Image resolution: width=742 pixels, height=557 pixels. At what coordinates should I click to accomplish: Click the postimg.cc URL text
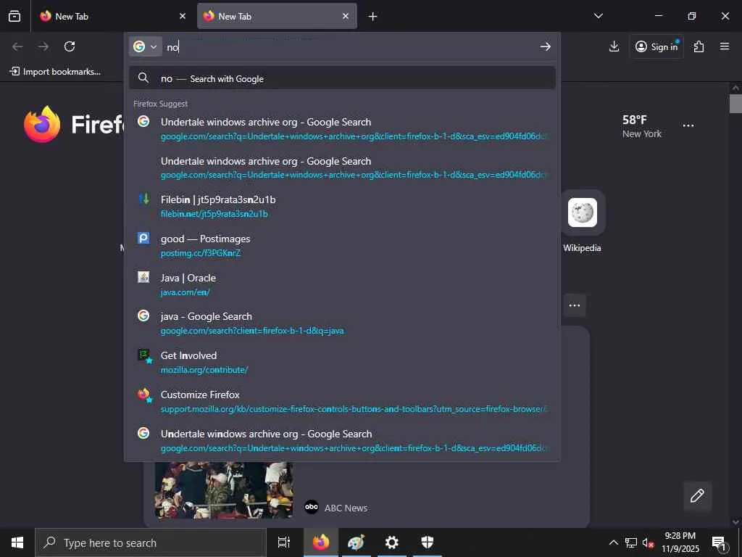[201, 253]
